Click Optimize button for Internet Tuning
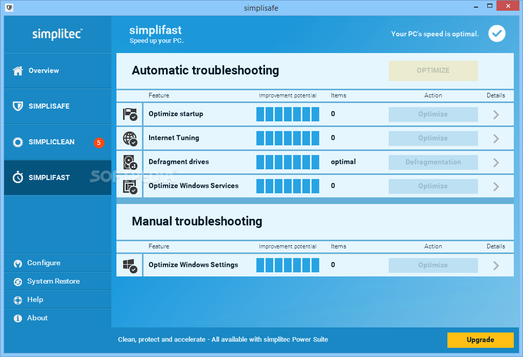Image resolution: width=523 pixels, height=357 pixels. [433, 138]
